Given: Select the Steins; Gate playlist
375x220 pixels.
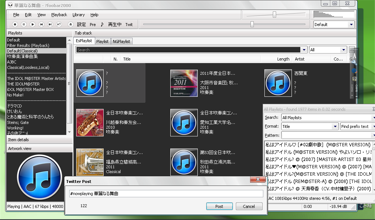Looking at the screenshot, I should pyautogui.click(x=36, y=122).
